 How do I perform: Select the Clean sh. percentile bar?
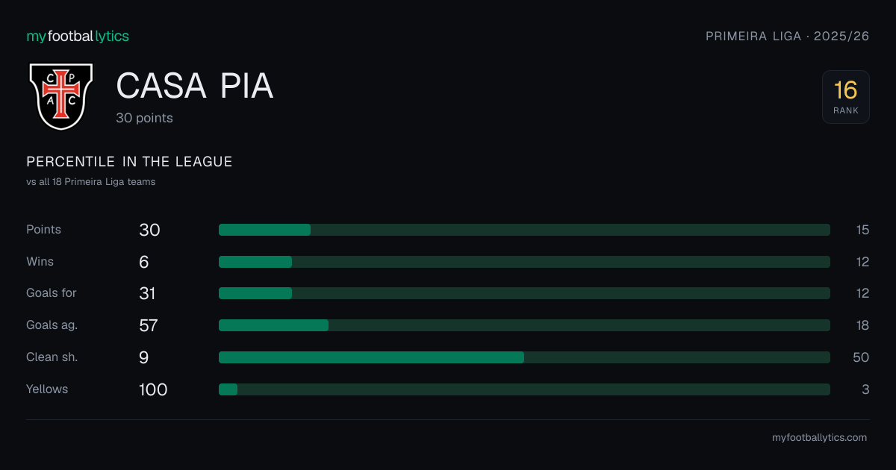click(524, 357)
